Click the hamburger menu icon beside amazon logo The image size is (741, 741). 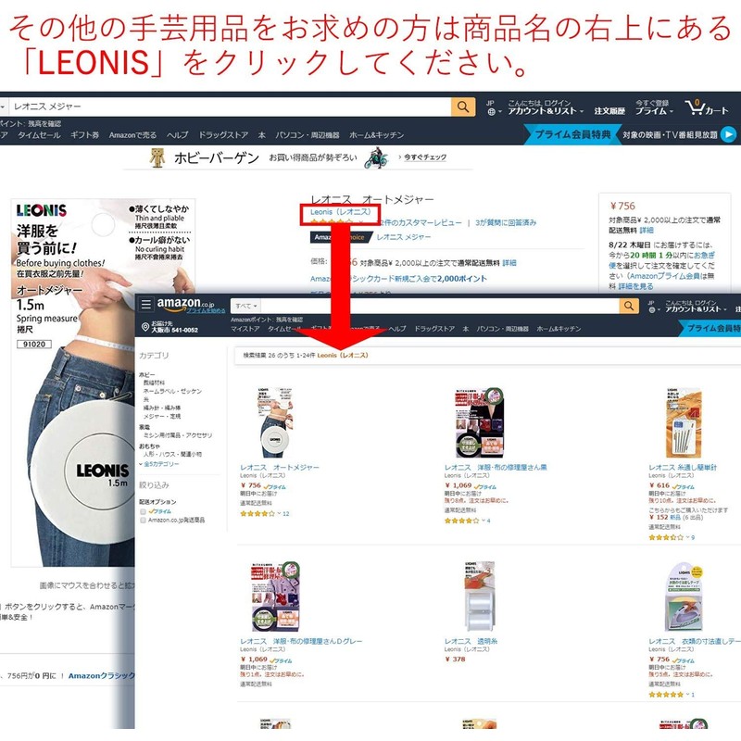tap(146, 305)
